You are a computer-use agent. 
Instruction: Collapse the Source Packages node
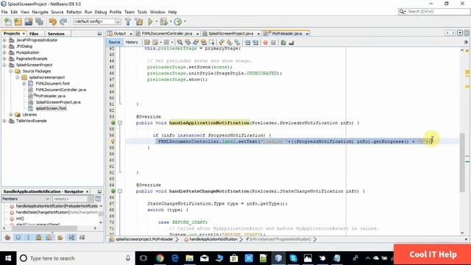(x=11, y=71)
